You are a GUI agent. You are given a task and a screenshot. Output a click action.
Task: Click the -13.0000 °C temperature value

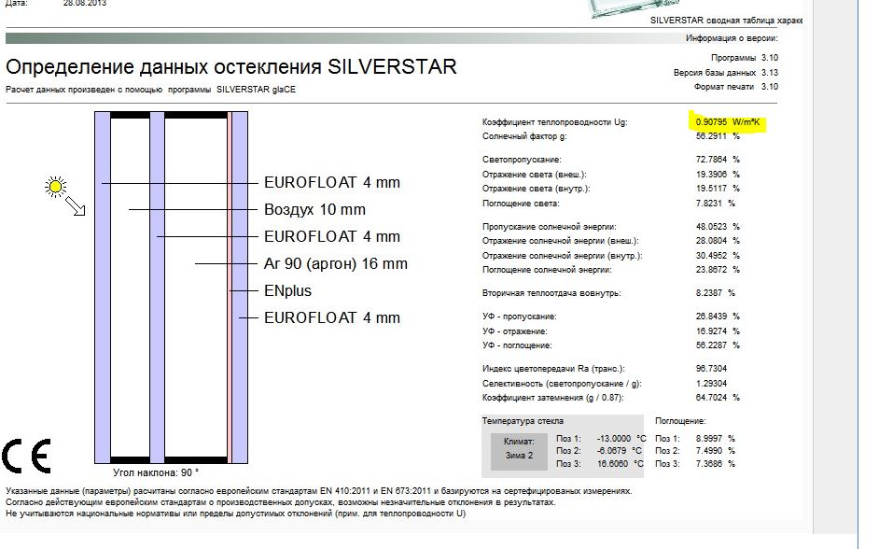[x=621, y=439]
